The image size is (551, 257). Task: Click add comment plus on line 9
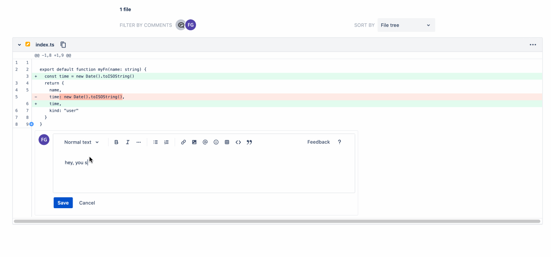[31, 124]
